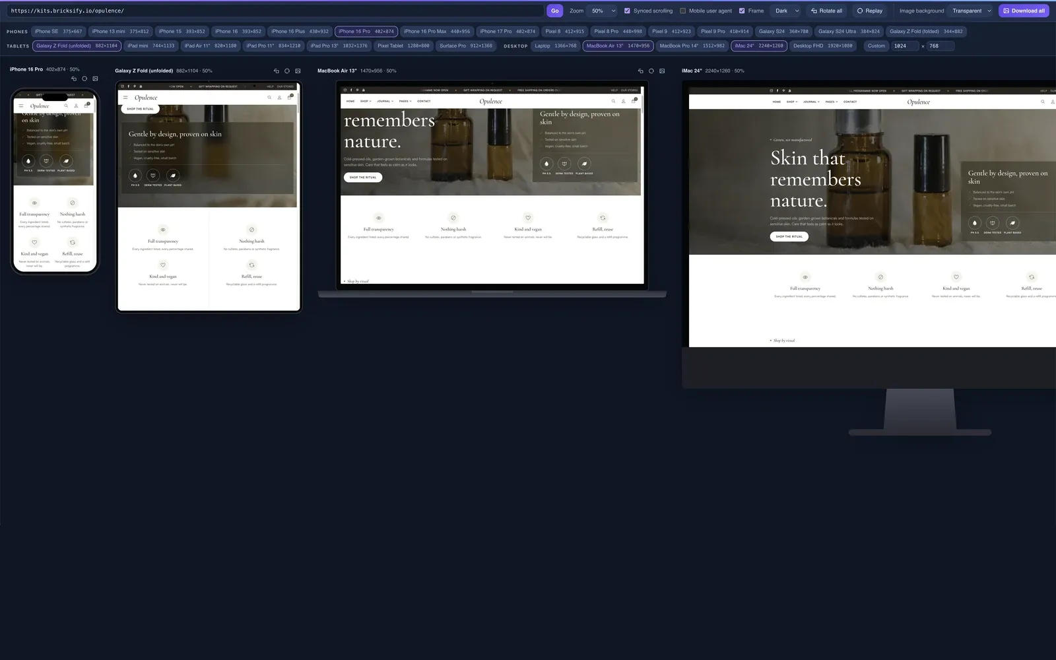Capture screenshot of iPhone 16 Pro preview
Screen dimensions: 1056x660
click(x=95, y=79)
